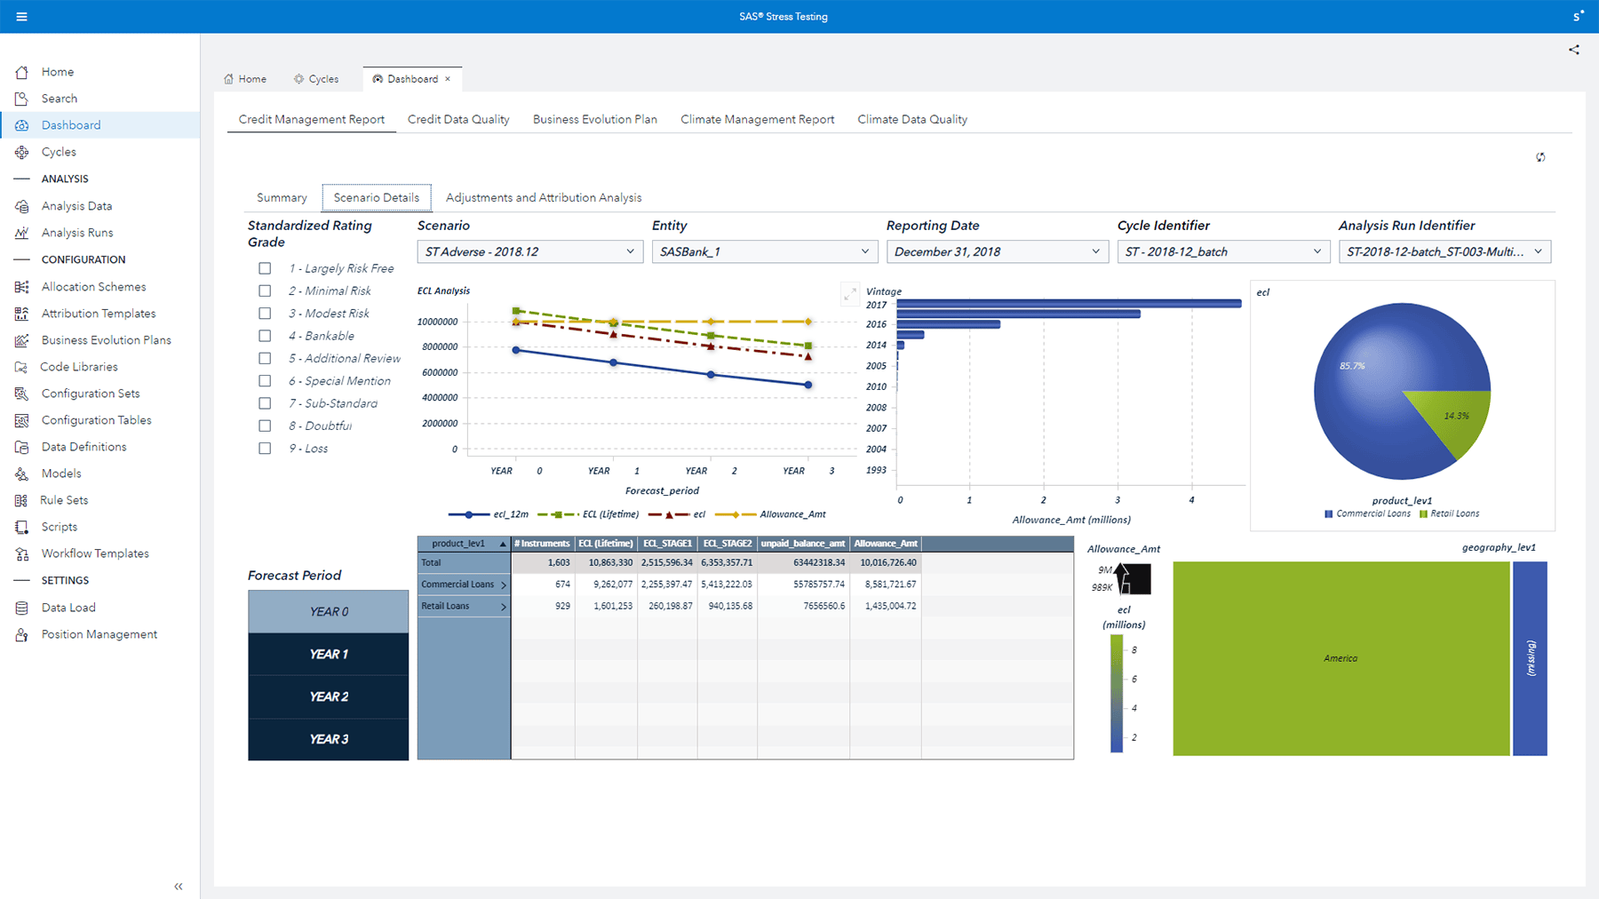The height and width of the screenshot is (899, 1599).
Task: Open the Adjustments and Attribution Analysis tab
Action: 542,197
